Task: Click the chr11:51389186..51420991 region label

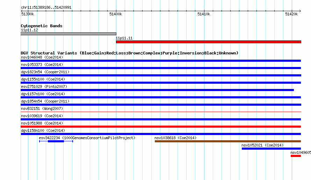Action: point(46,8)
